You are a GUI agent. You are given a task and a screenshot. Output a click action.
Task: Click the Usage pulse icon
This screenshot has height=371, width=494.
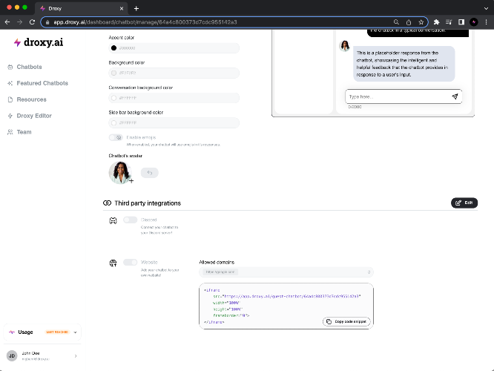click(12, 332)
